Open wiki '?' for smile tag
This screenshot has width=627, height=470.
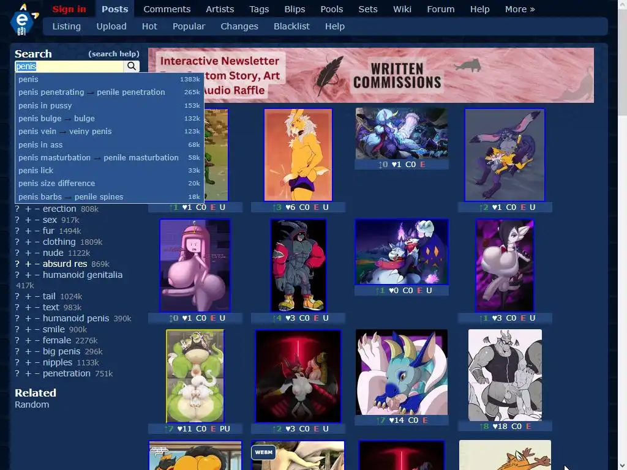[x=17, y=329]
